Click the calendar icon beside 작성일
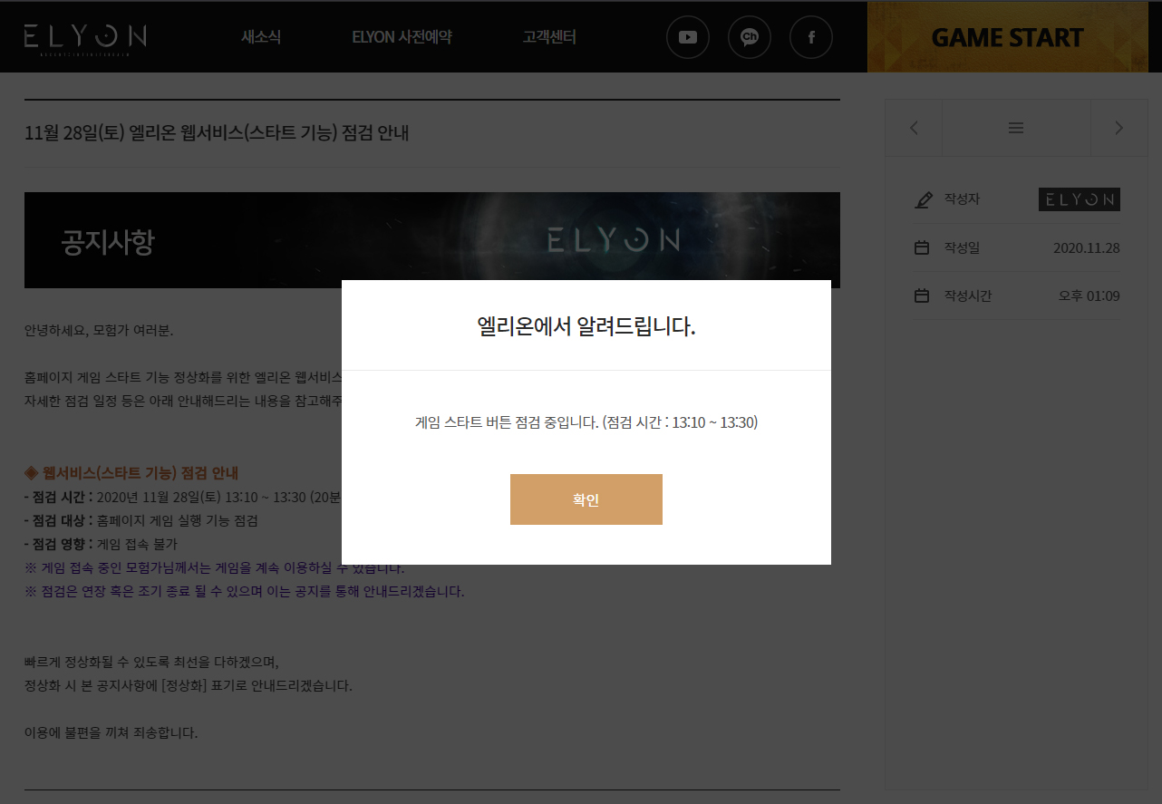The width and height of the screenshot is (1162, 804). point(922,247)
